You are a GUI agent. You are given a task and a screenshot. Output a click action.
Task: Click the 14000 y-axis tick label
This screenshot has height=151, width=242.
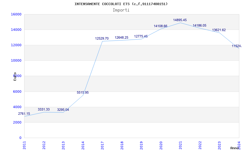(x=16, y=30)
